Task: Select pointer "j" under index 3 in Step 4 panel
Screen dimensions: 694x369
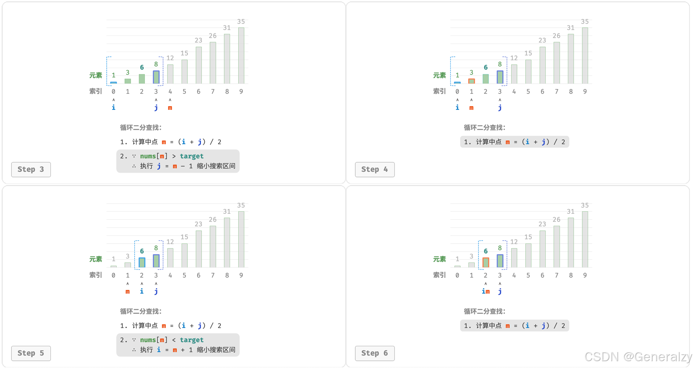Action: [x=500, y=108]
